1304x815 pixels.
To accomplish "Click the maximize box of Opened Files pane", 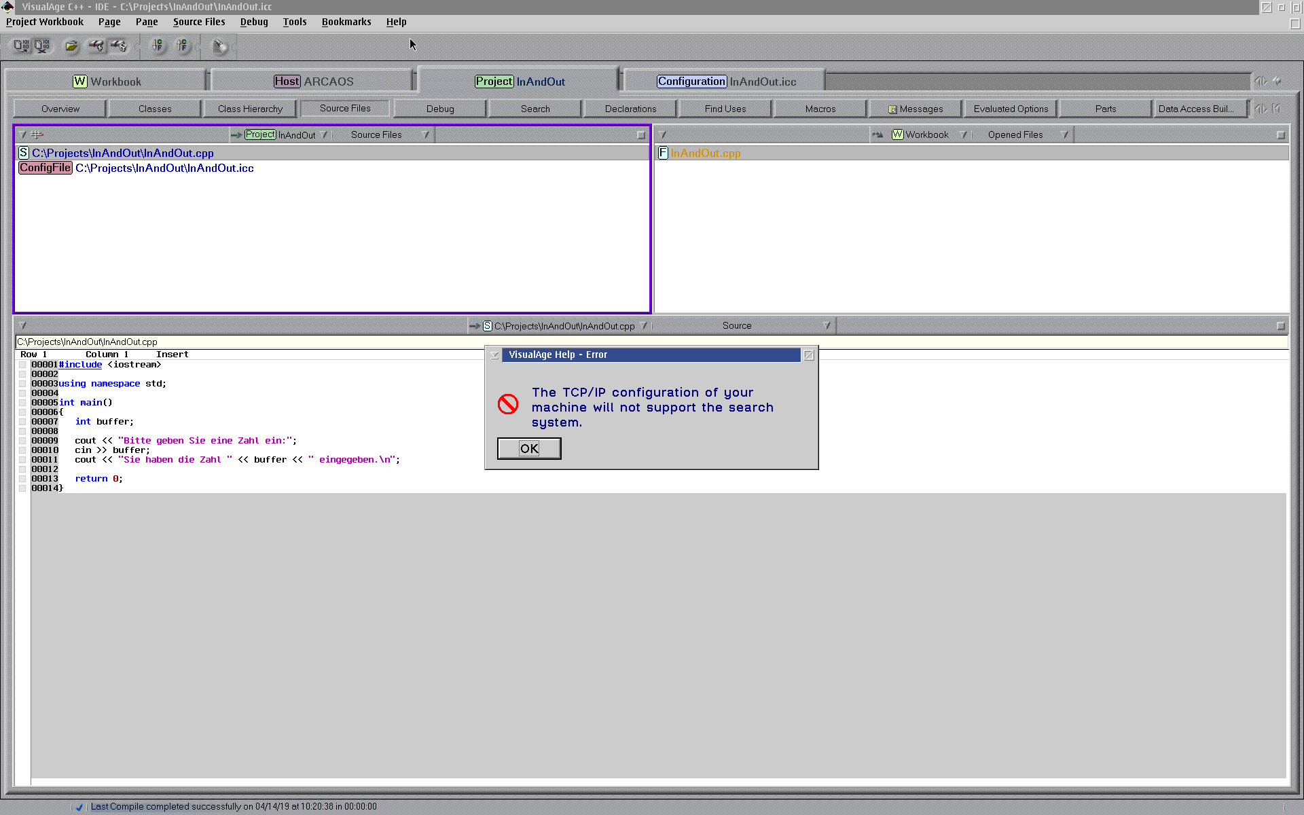I will click(x=1280, y=135).
